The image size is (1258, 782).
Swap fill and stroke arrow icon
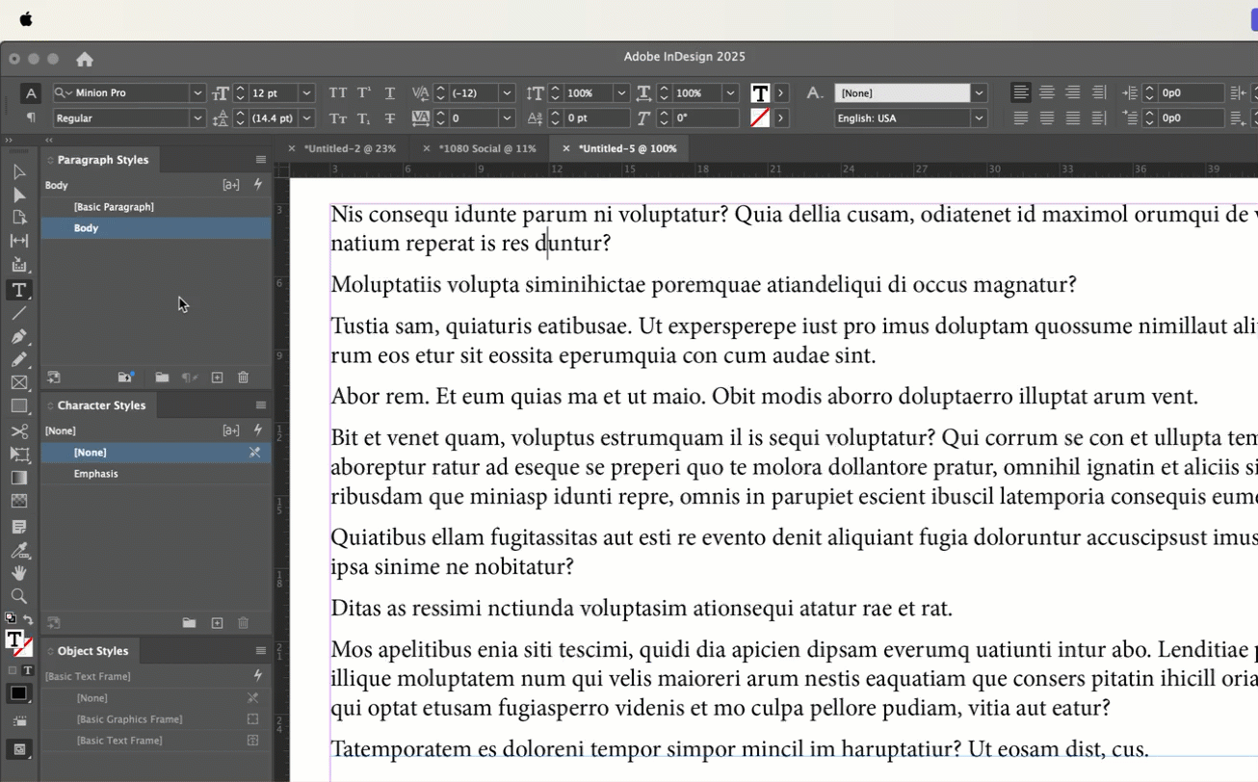(x=28, y=619)
